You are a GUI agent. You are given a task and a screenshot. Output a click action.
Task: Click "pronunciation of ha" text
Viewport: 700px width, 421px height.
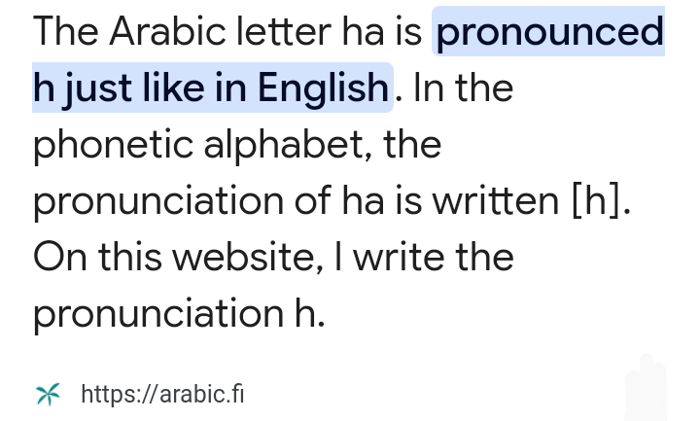tap(208, 201)
